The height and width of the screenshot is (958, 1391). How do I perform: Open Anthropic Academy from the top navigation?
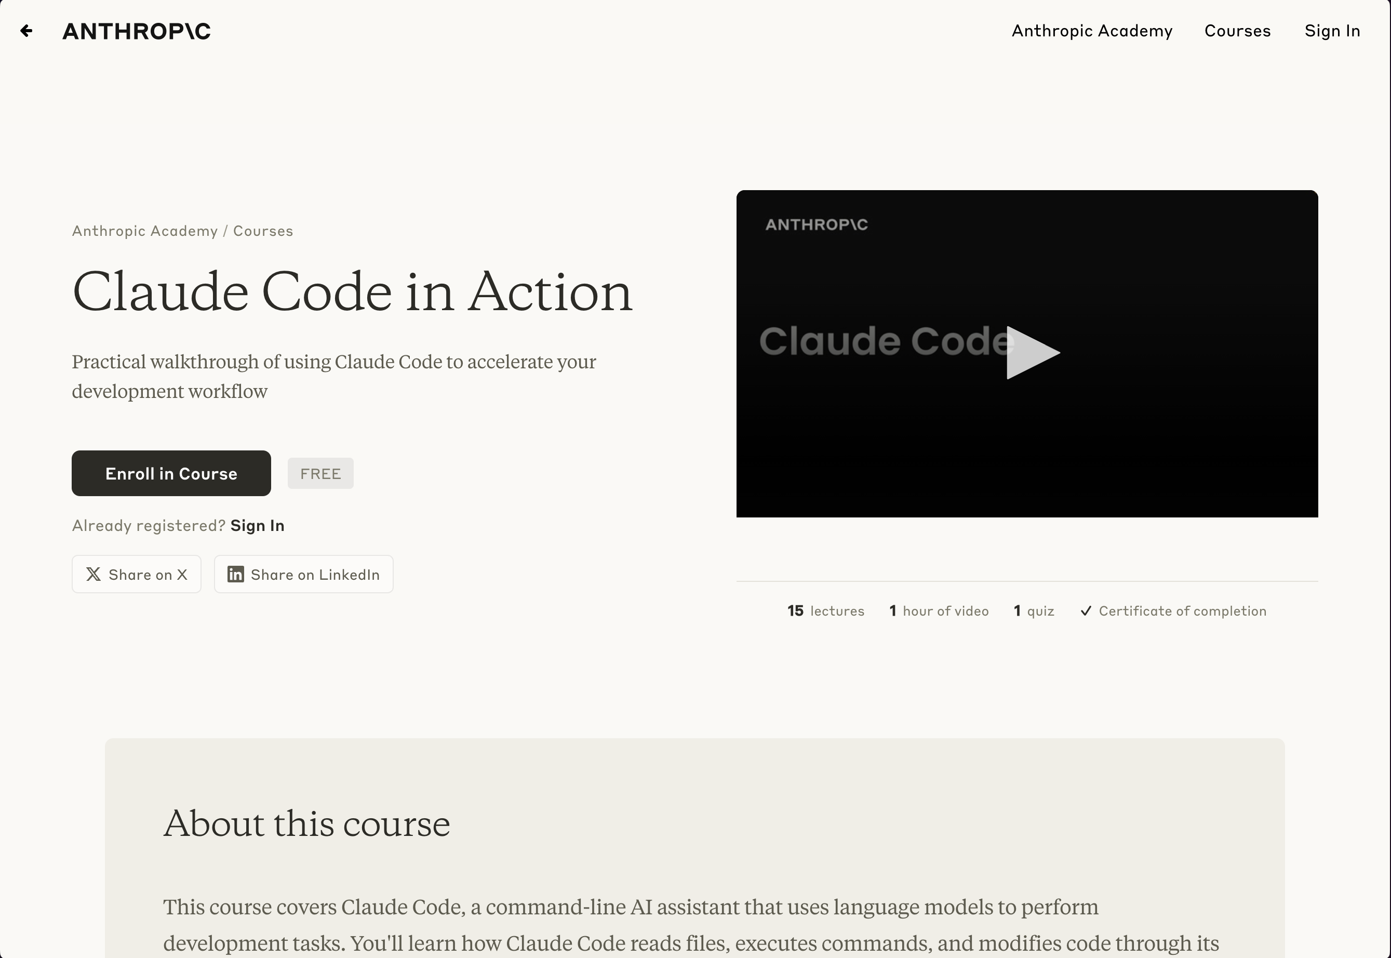pos(1092,31)
